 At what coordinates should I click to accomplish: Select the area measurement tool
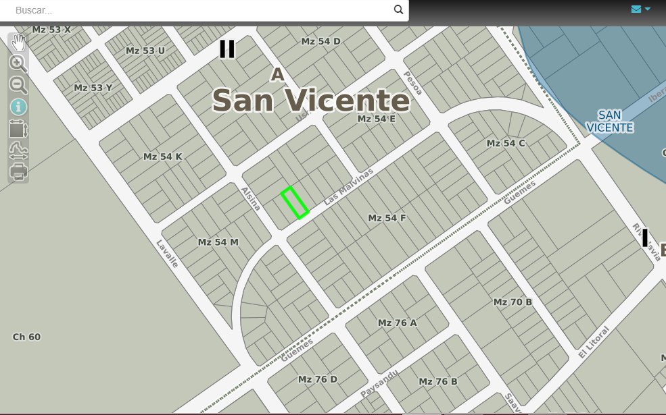[x=18, y=129]
